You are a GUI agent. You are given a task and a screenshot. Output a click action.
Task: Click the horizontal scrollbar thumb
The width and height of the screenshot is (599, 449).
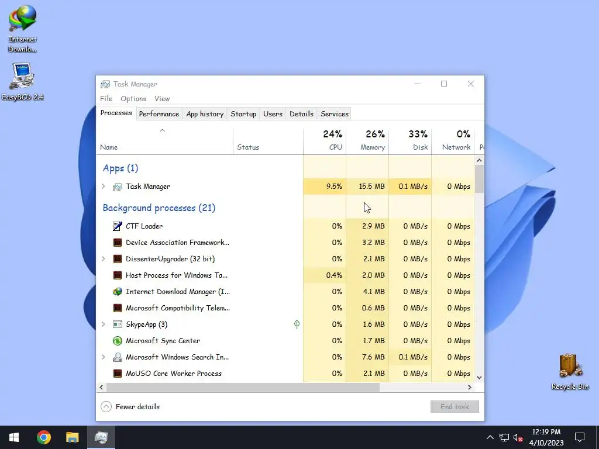coord(243,387)
